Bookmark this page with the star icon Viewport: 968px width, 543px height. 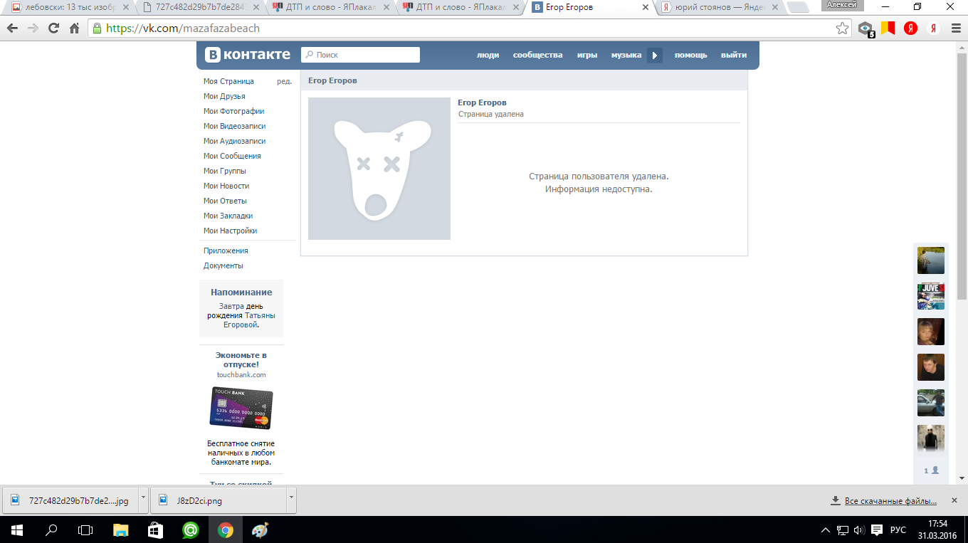tap(843, 28)
